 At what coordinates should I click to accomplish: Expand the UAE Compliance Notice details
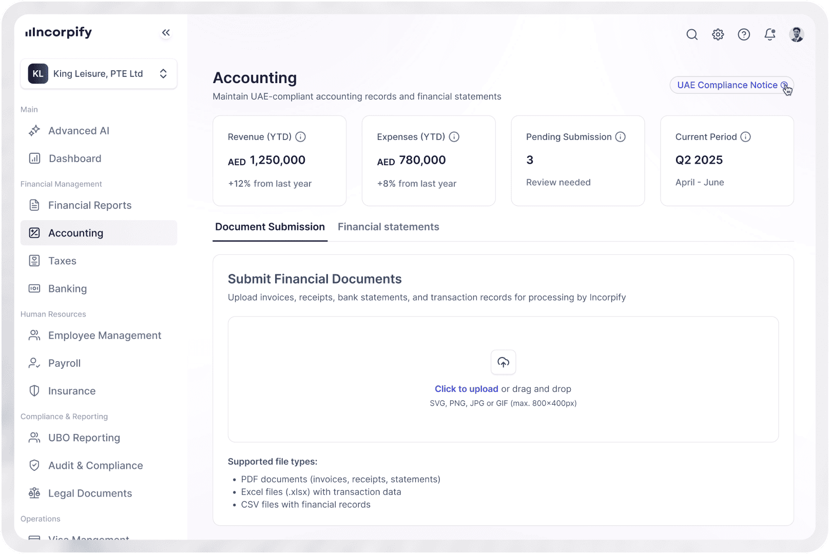(x=784, y=85)
